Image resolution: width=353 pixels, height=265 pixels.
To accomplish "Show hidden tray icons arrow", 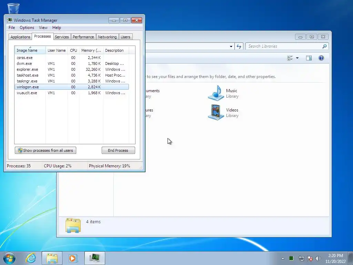I will click(283, 258).
